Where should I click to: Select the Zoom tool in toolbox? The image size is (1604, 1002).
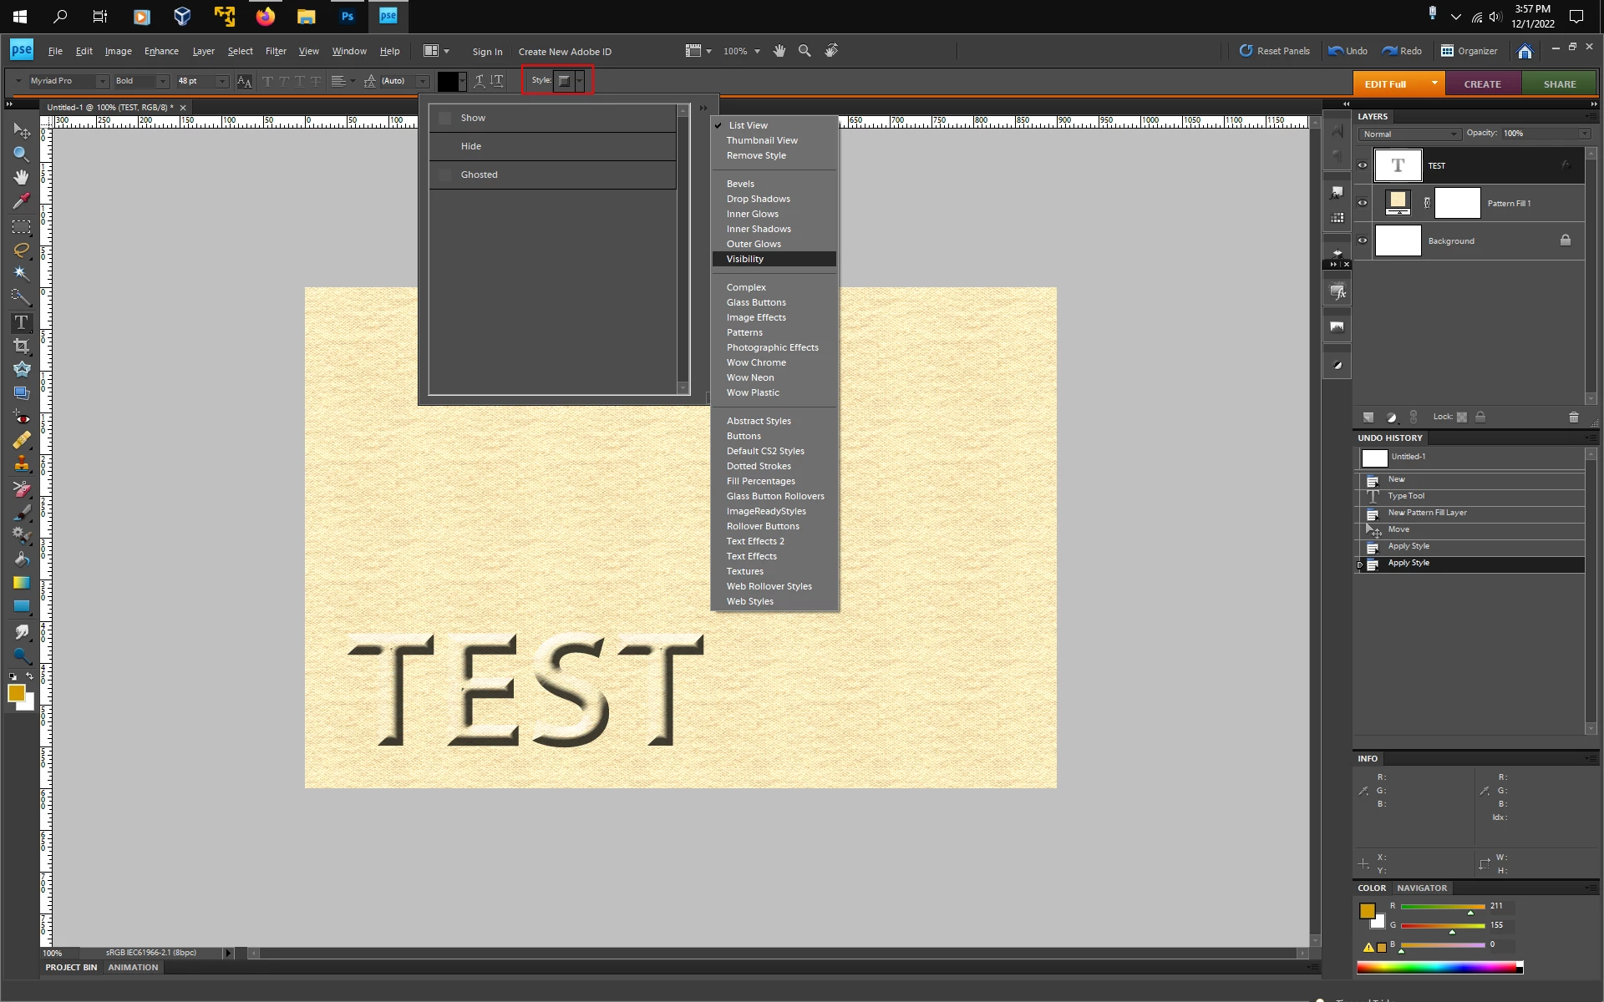(x=21, y=154)
